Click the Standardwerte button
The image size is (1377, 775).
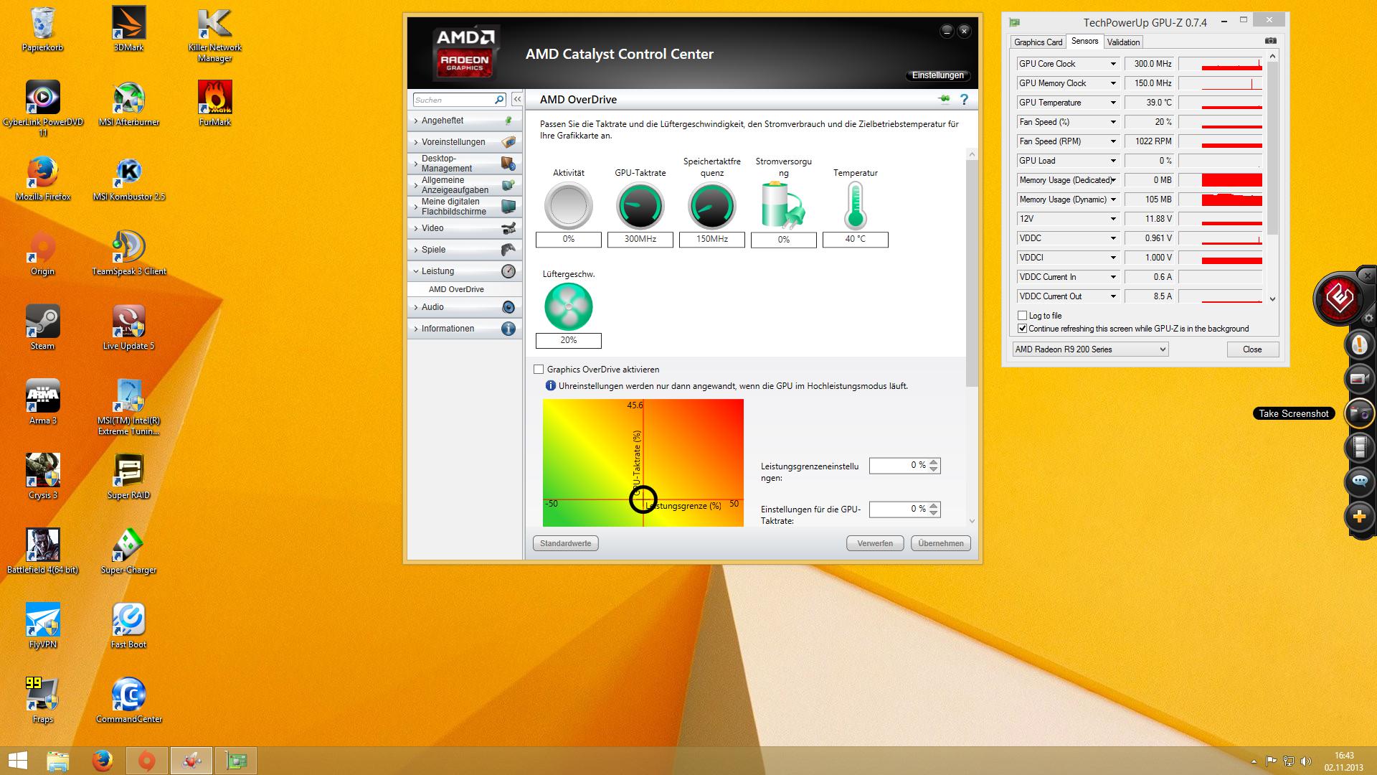(565, 544)
